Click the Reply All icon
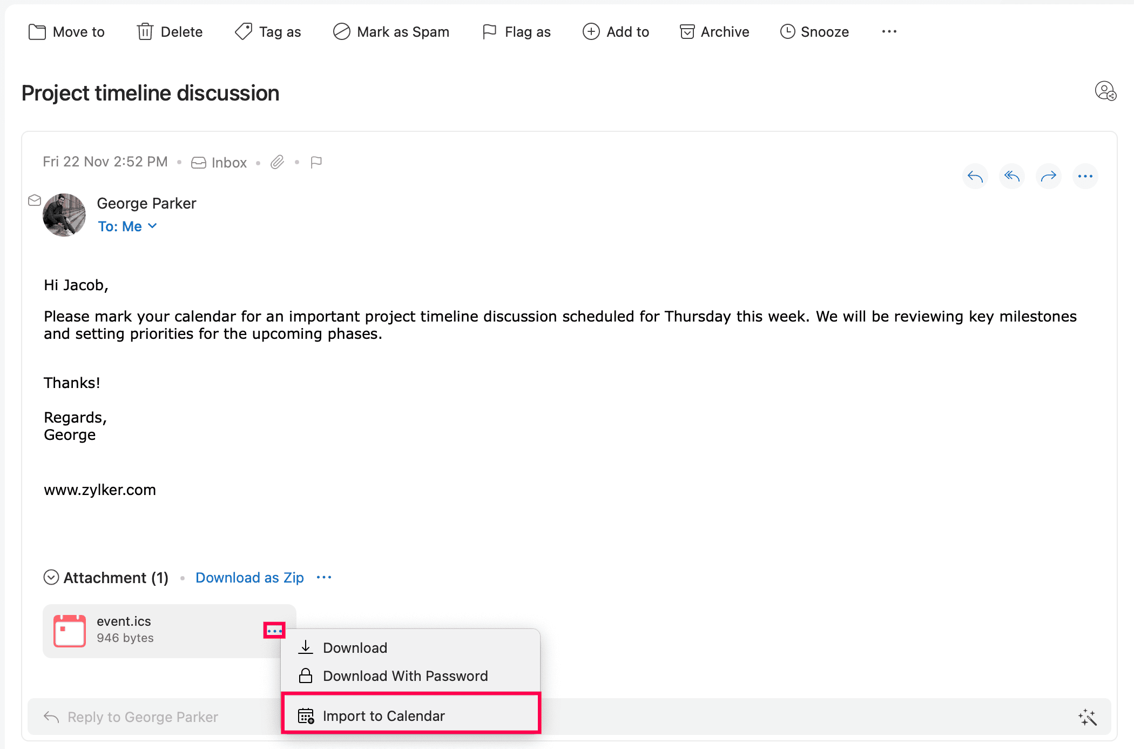Image resolution: width=1134 pixels, height=749 pixels. (x=1012, y=176)
